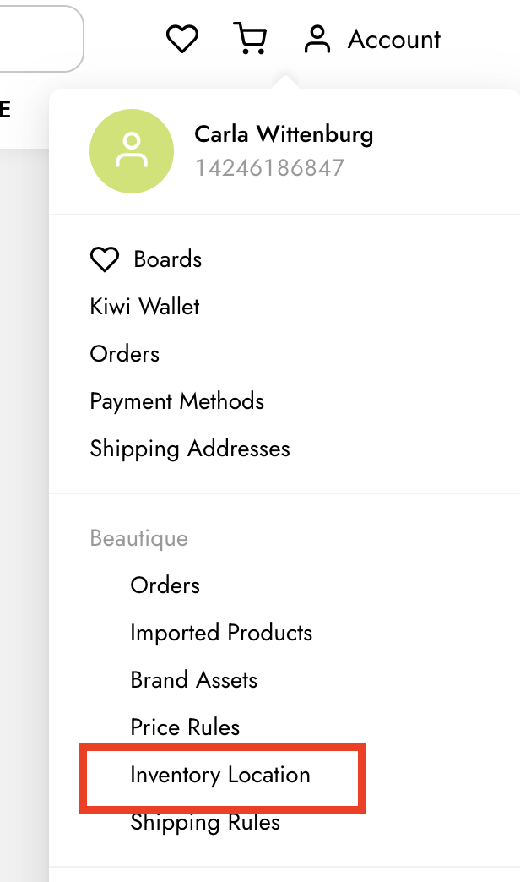
Task: Click the Account person icon
Action: 317,38
